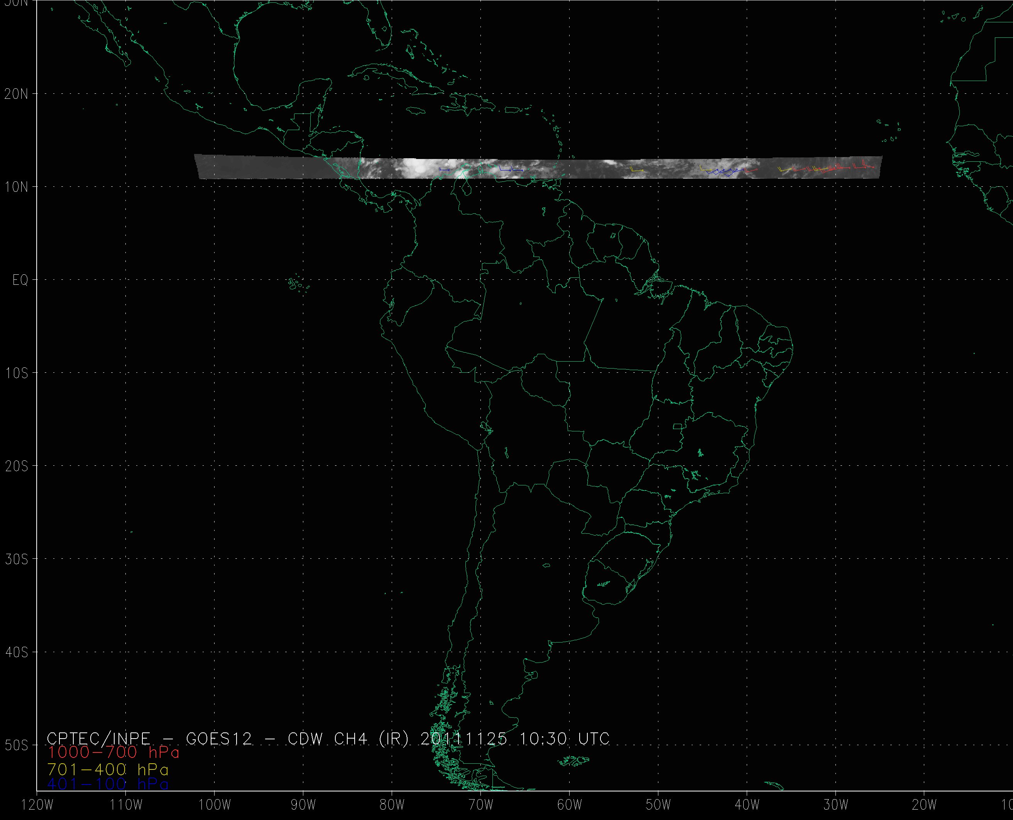
Task: Click the red 1000-700 hPa legend entry
Action: (113, 752)
